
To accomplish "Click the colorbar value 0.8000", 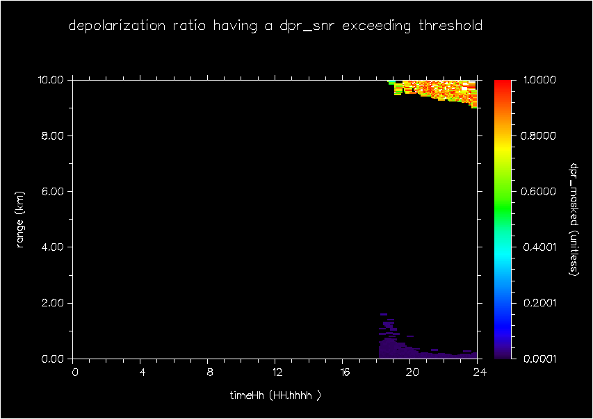I will point(539,135).
